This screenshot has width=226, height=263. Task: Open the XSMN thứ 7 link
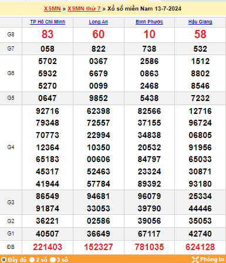coord(84,9)
